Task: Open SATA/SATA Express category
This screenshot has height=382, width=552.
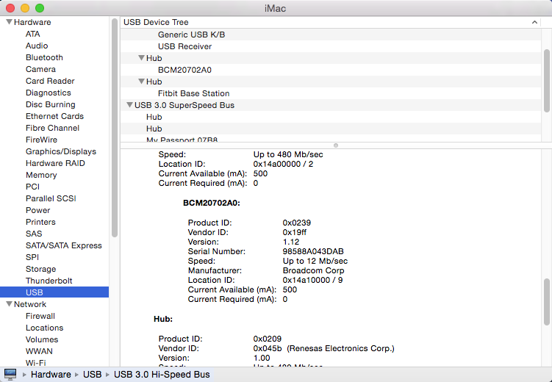Action: click(x=64, y=245)
